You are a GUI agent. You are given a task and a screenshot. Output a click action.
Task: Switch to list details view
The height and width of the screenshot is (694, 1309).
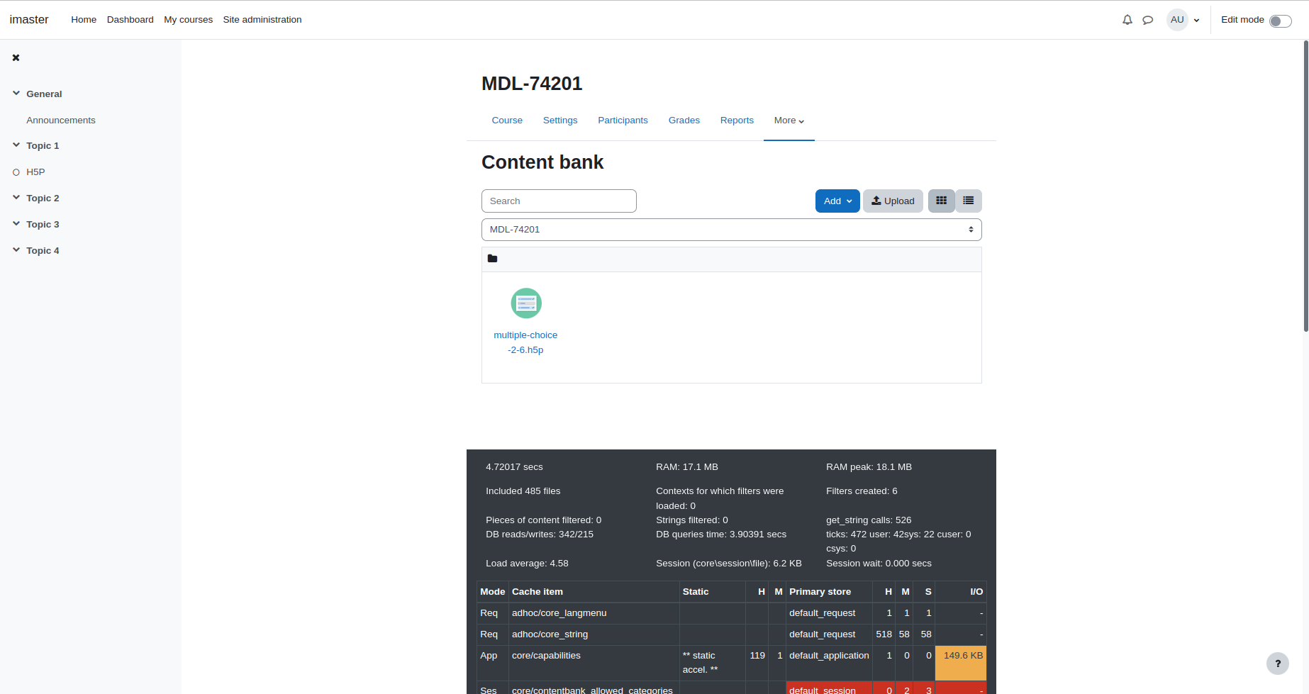(x=969, y=201)
